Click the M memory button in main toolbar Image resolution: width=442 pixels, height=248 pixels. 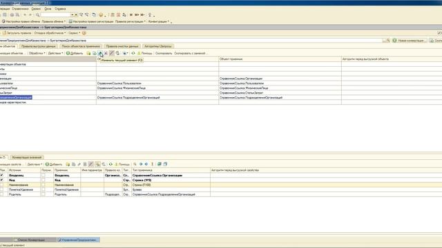point(131,15)
